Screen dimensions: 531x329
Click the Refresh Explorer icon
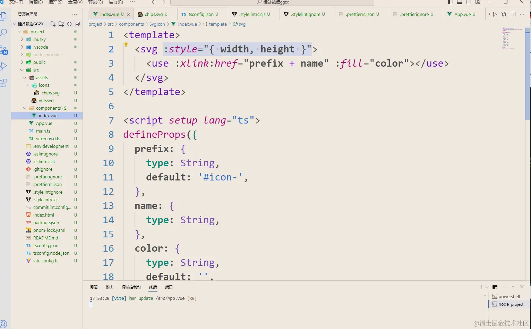pos(70,24)
